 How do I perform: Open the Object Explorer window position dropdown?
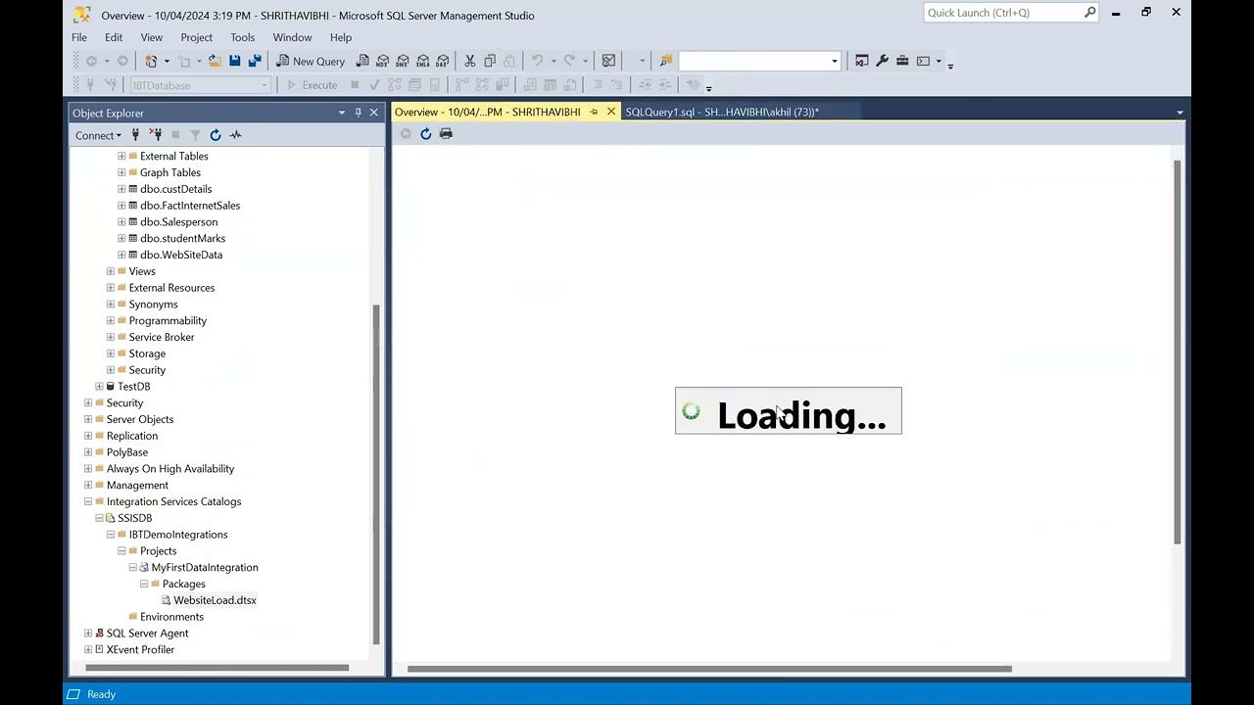[342, 113]
